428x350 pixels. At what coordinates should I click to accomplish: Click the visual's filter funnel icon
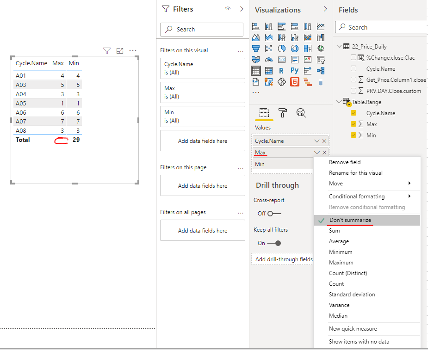[107, 51]
